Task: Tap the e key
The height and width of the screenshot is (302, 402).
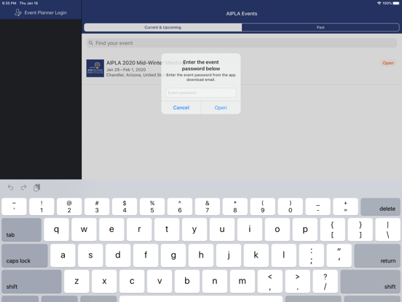Action: coord(111,230)
